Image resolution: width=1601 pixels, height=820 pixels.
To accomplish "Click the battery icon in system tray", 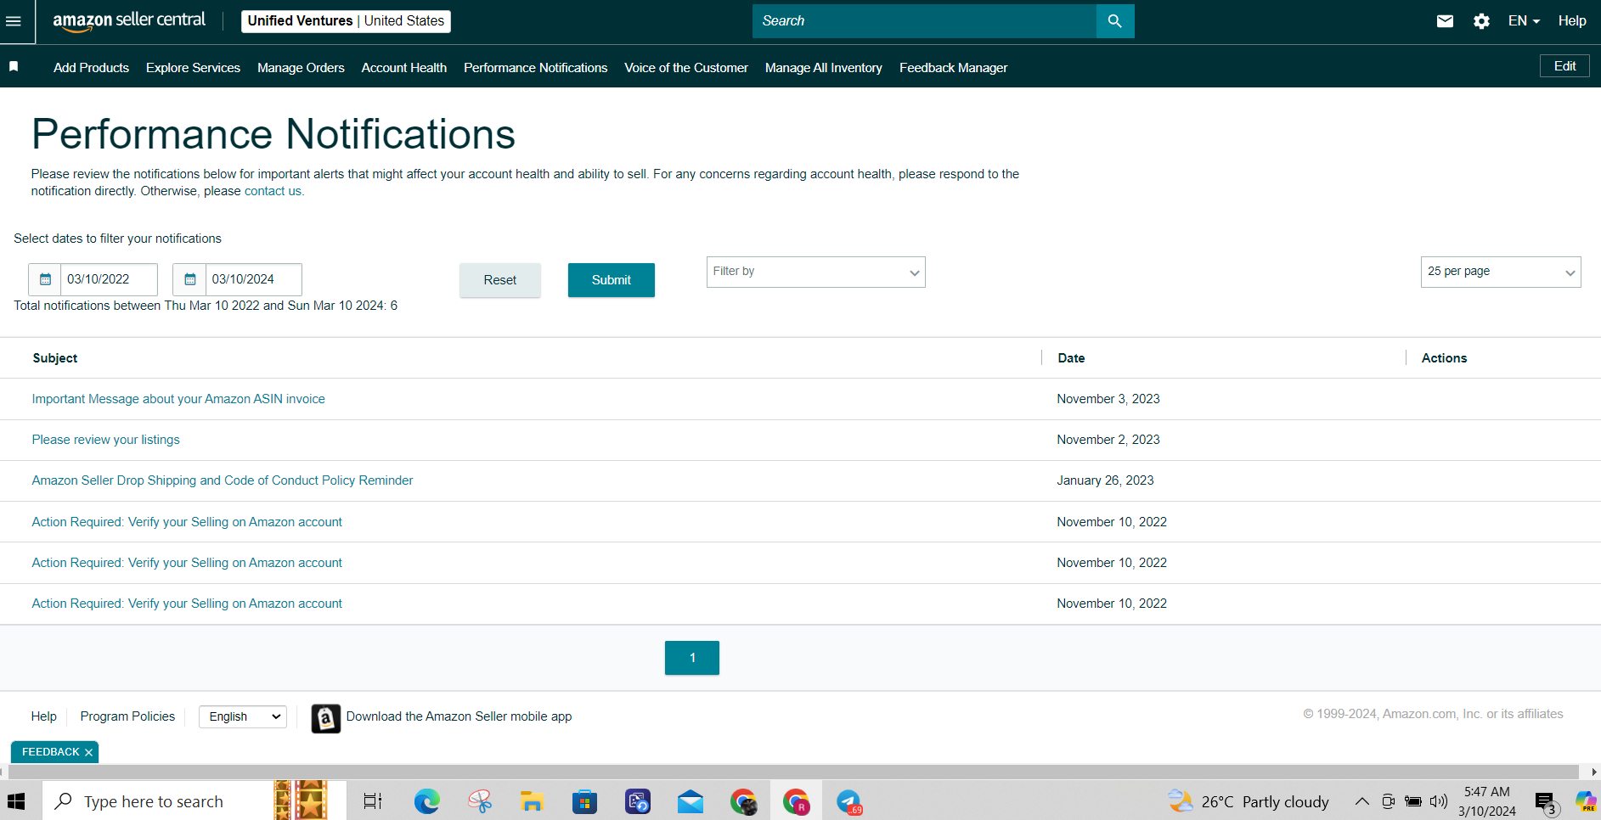I will coord(1413,801).
